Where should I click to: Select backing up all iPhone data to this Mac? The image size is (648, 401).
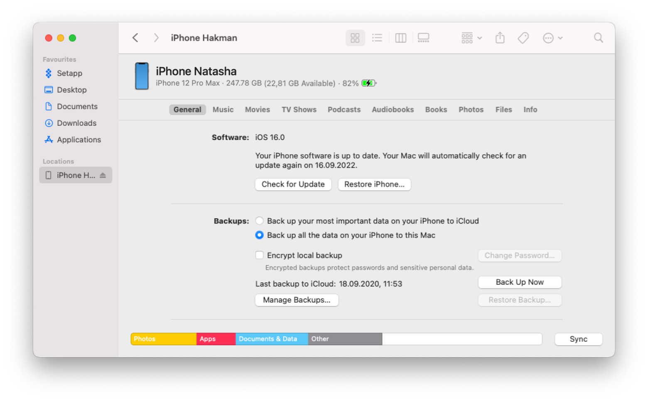259,235
